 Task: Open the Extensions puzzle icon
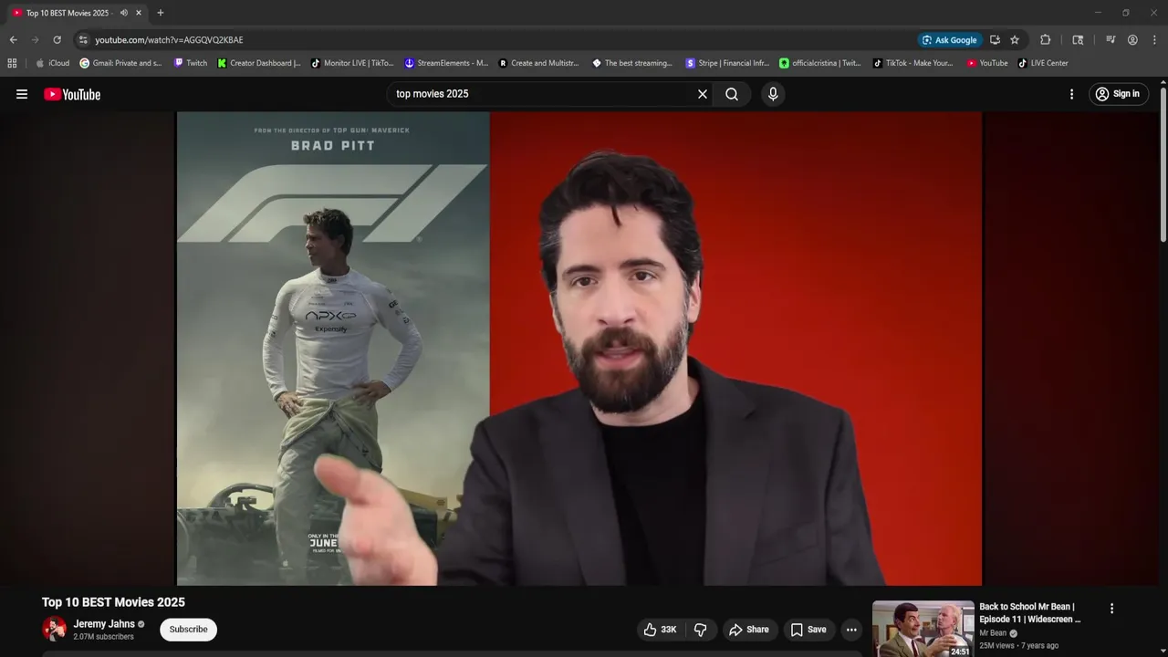pyautogui.click(x=1046, y=40)
